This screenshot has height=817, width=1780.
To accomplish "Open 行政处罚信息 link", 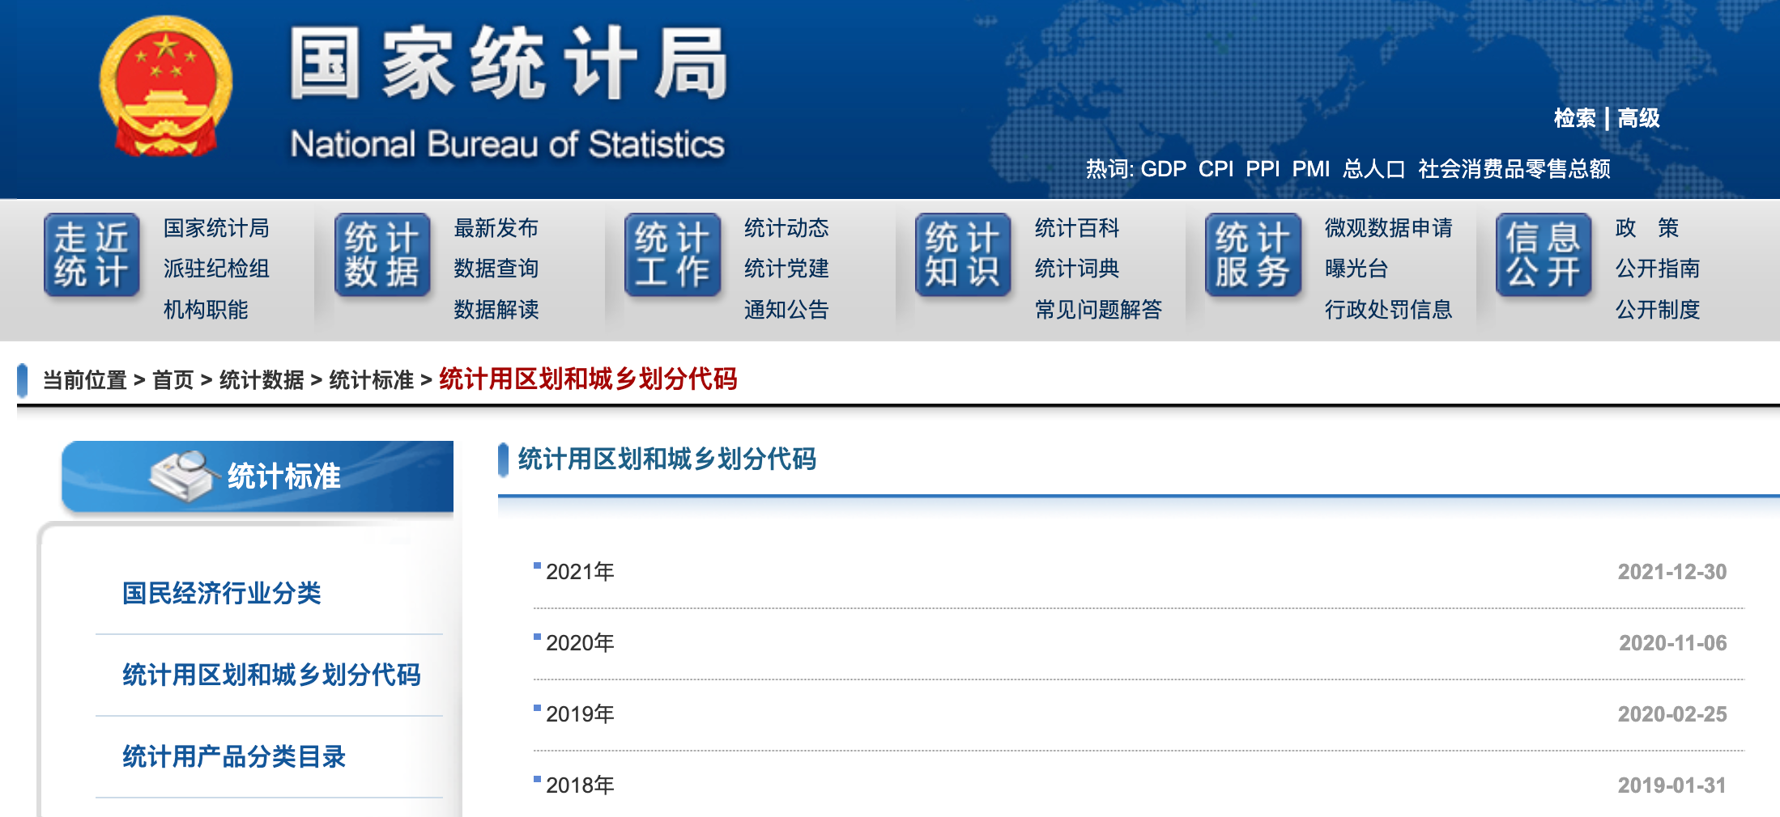I will 1388,310.
